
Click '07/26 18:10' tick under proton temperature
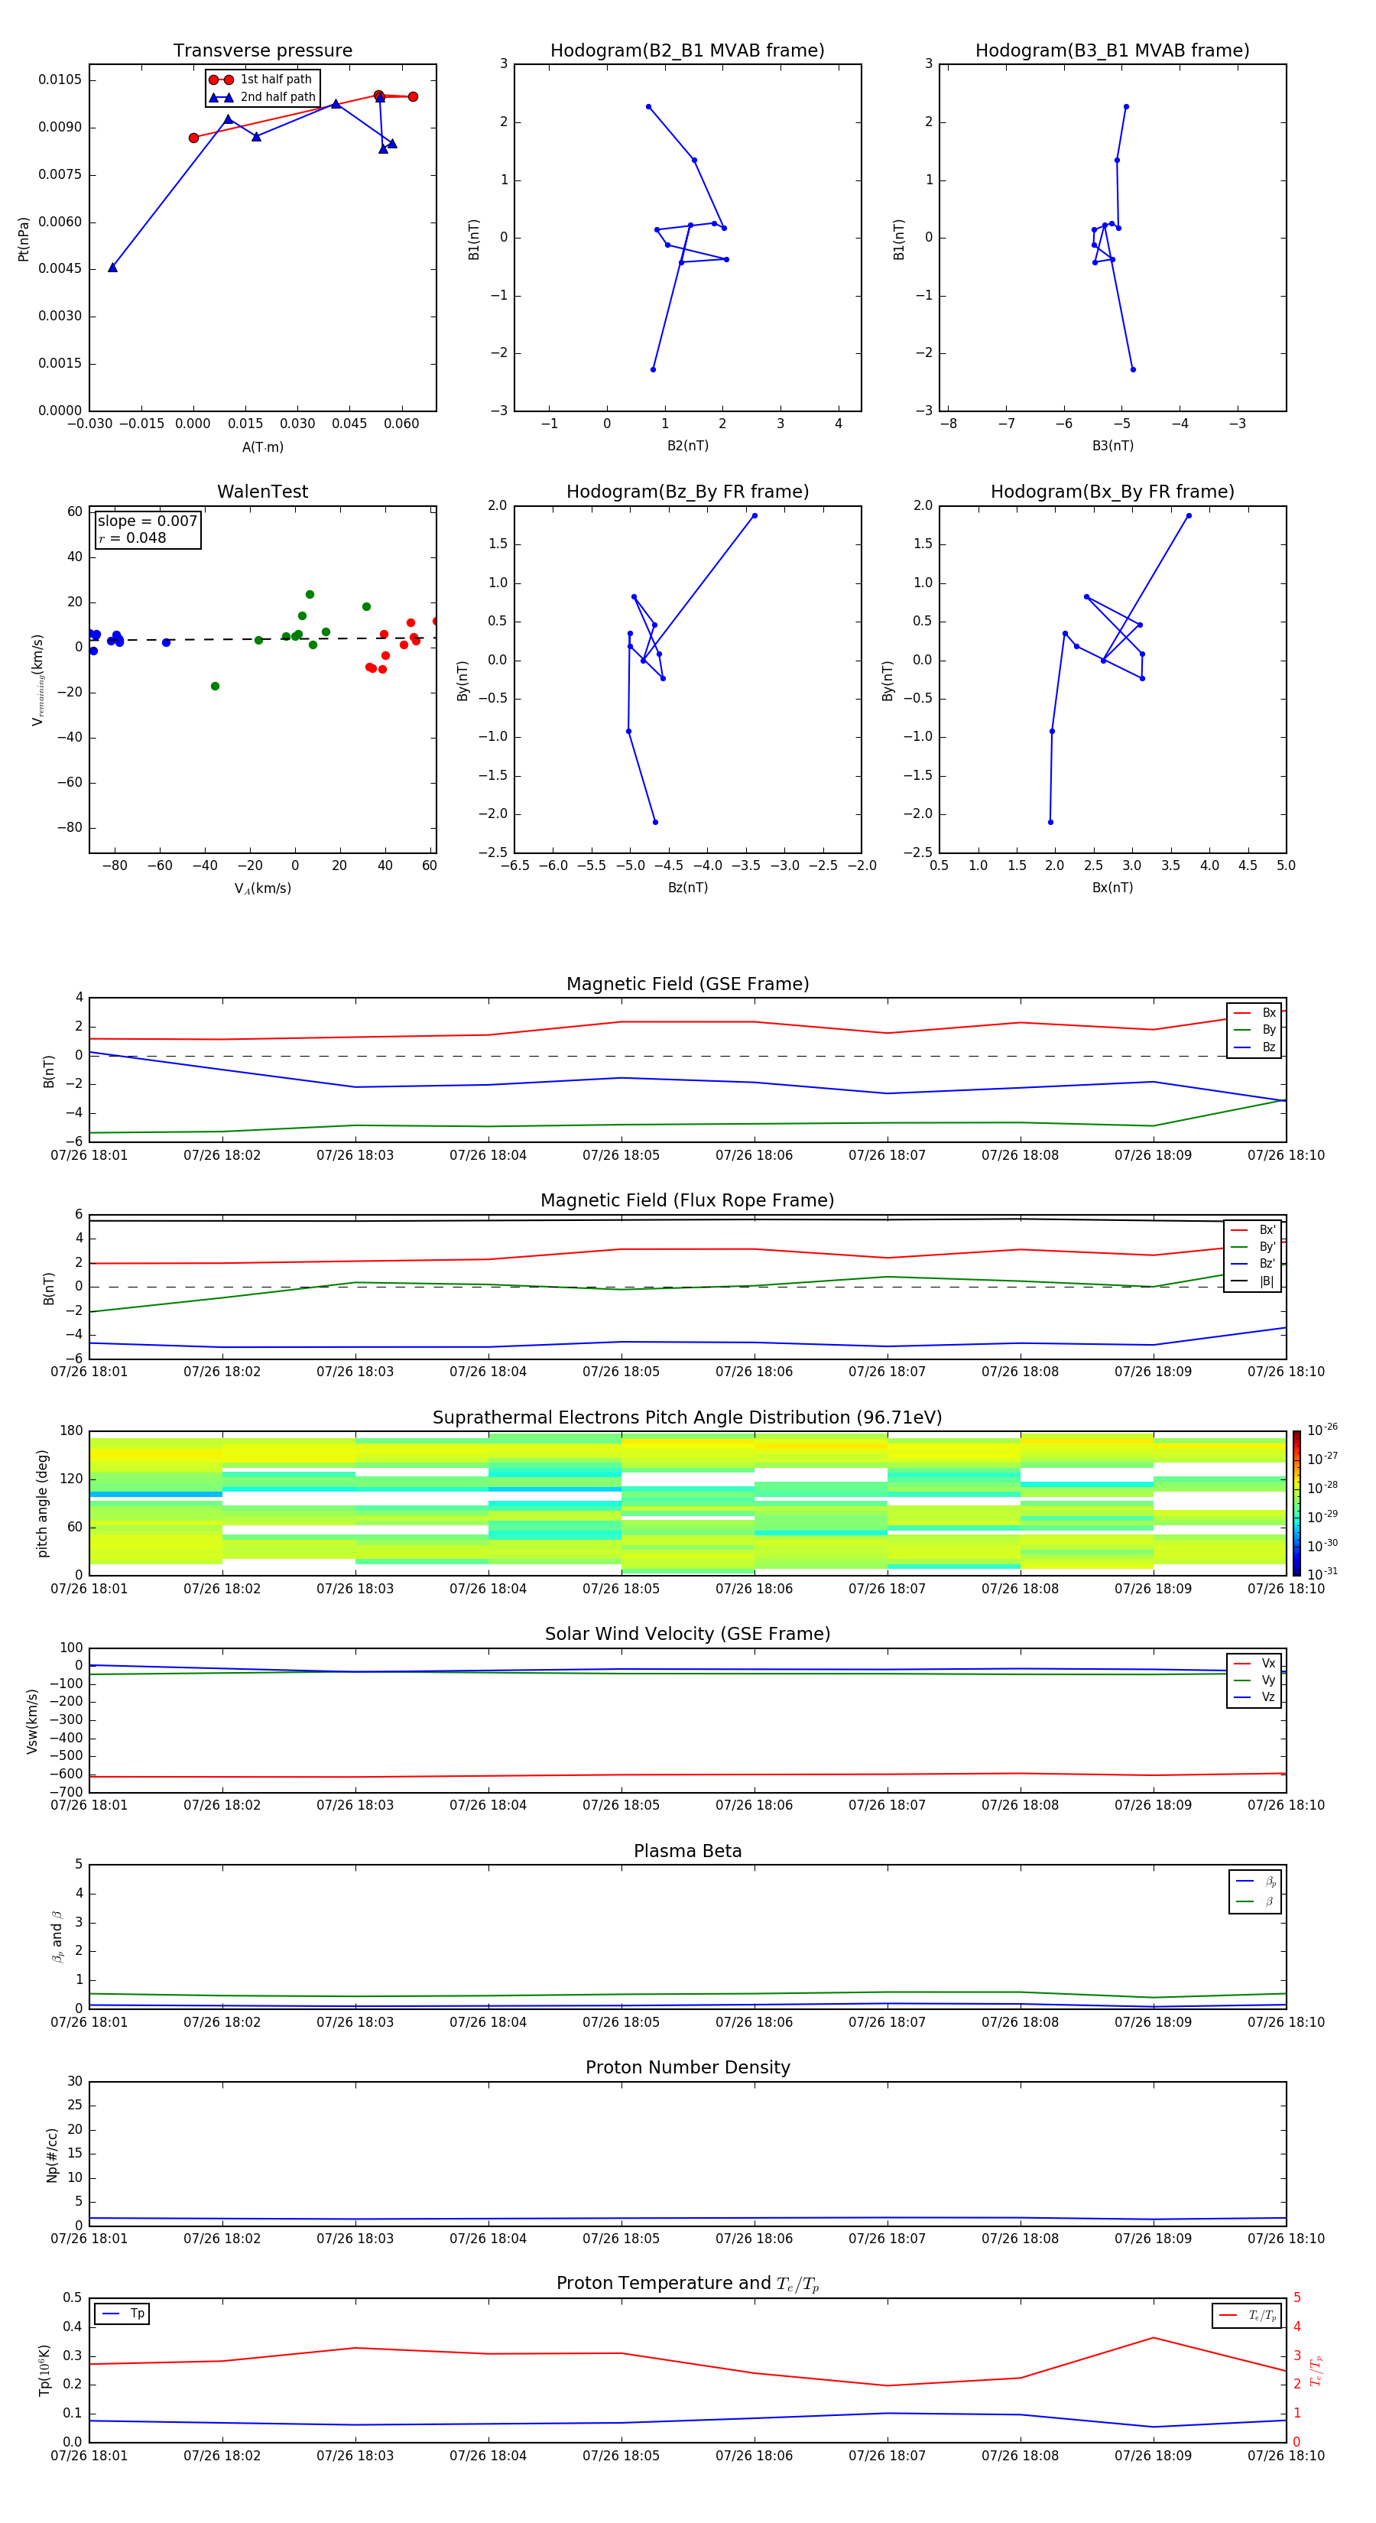point(1286,2456)
